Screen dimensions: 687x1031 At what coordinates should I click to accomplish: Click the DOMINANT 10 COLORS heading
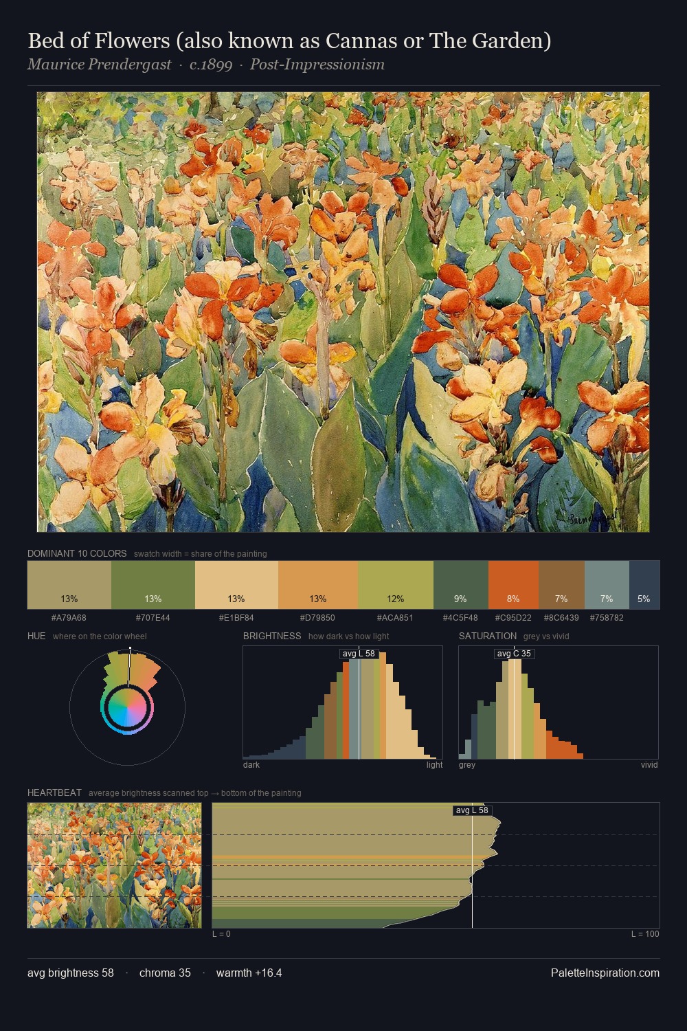(77, 553)
